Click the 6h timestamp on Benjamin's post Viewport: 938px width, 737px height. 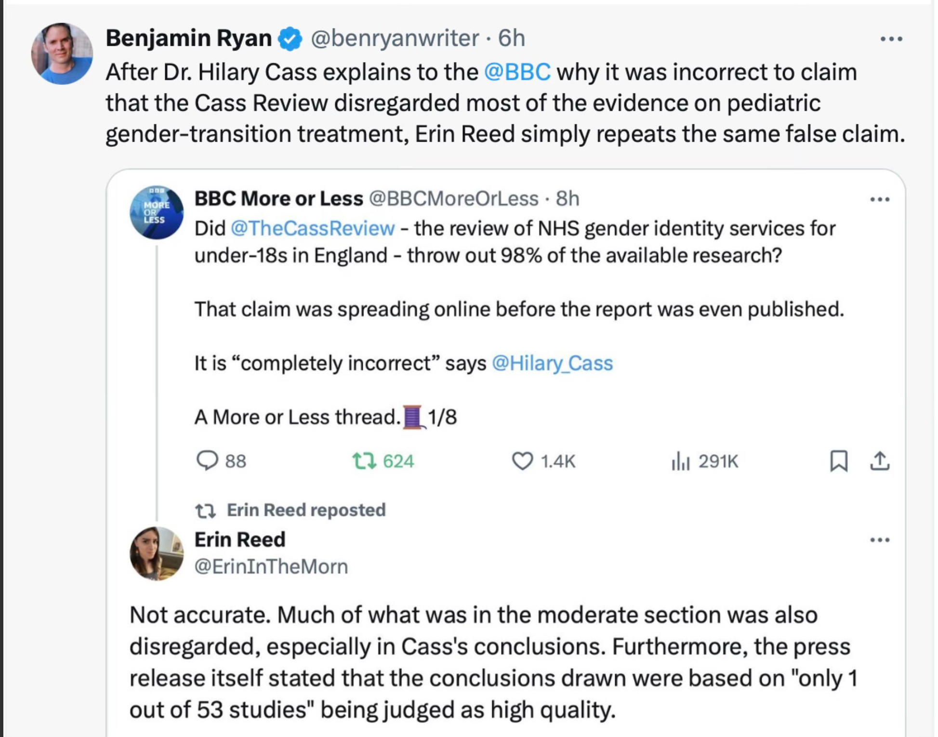coord(511,39)
